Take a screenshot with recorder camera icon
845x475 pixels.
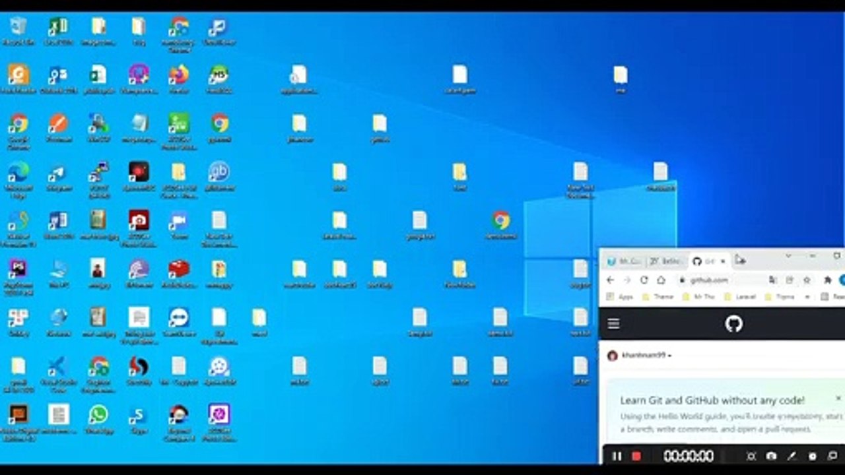pos(771,456)
